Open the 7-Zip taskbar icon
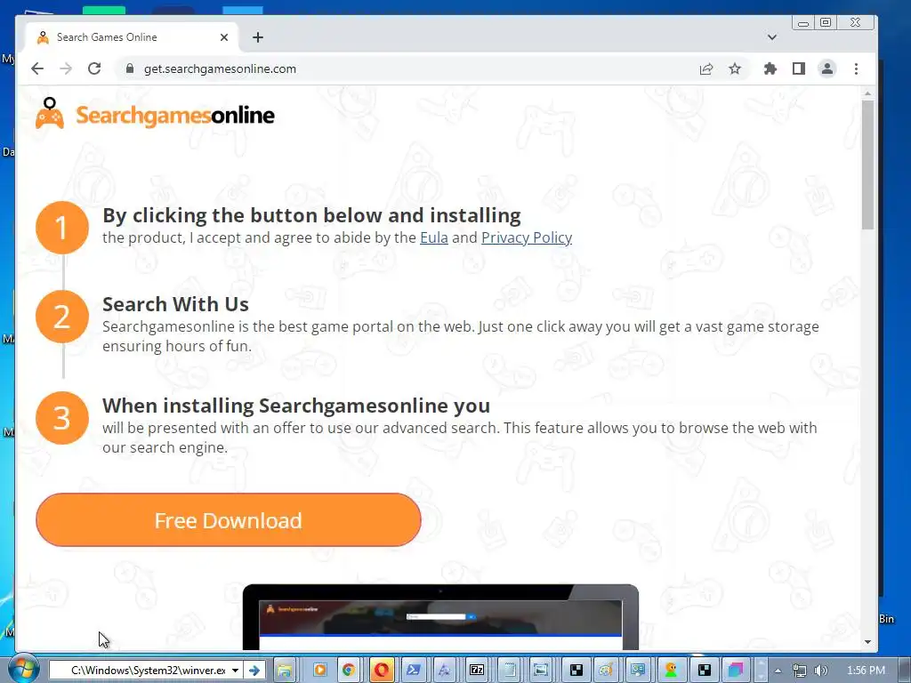 (x=477, y=671)
